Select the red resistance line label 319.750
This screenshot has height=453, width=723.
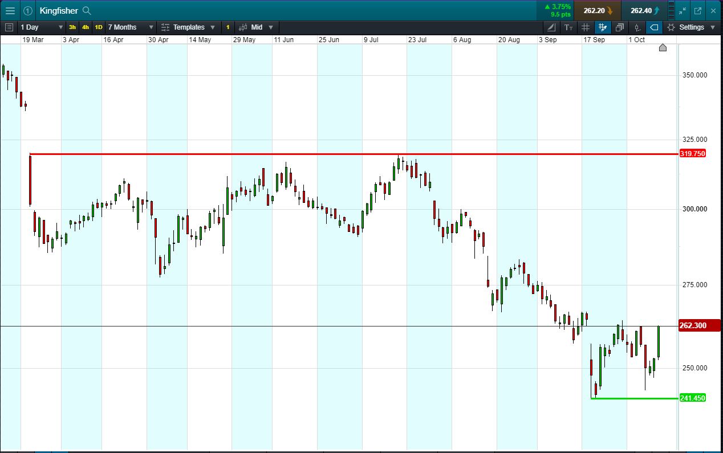pyautogui.click(x=692, y=154)
